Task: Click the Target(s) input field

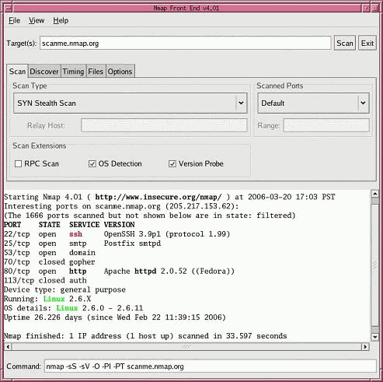Action: coord(186,43)
